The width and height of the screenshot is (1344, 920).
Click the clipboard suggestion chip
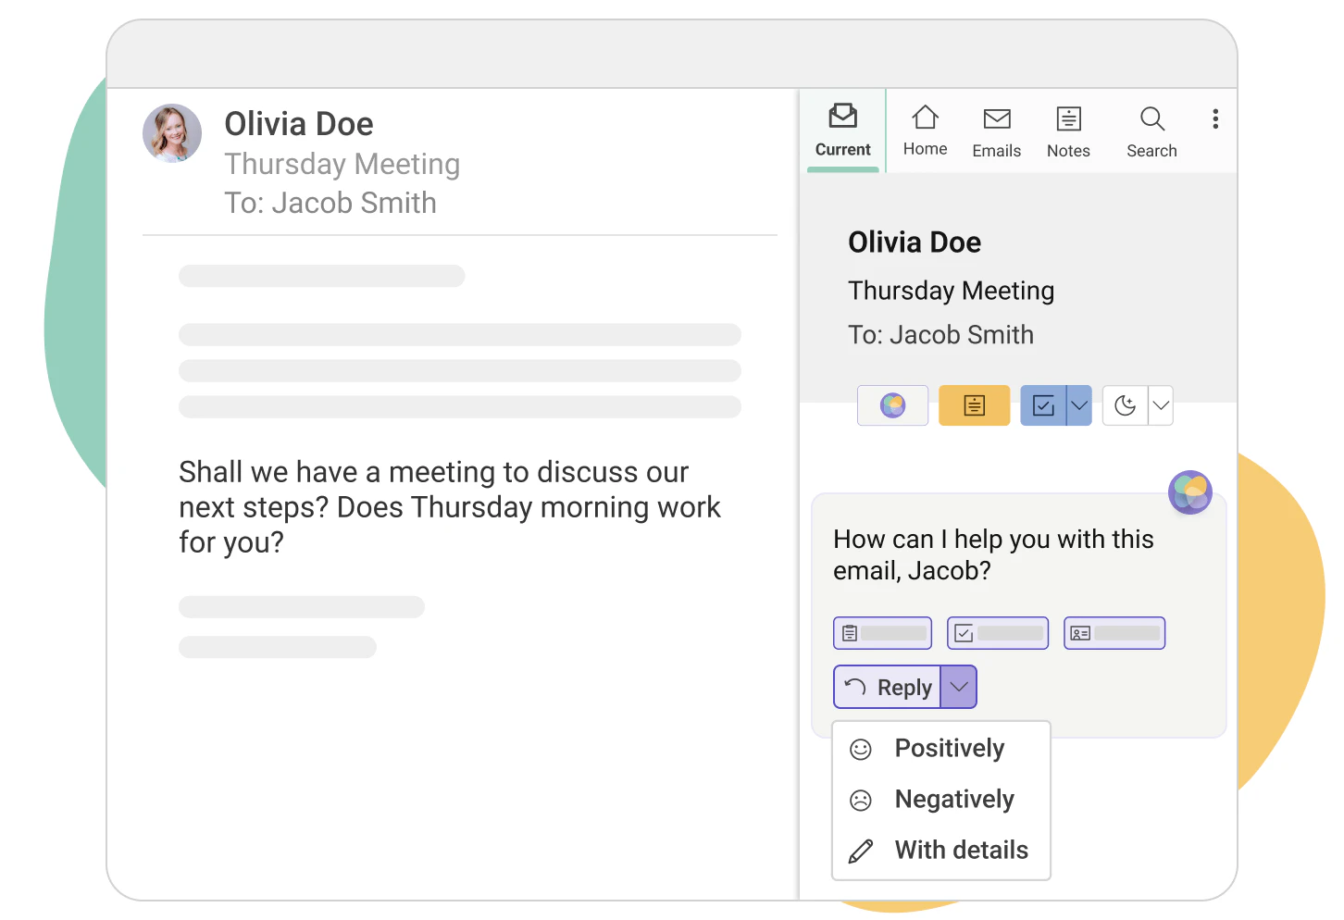(x=882, y=633)
